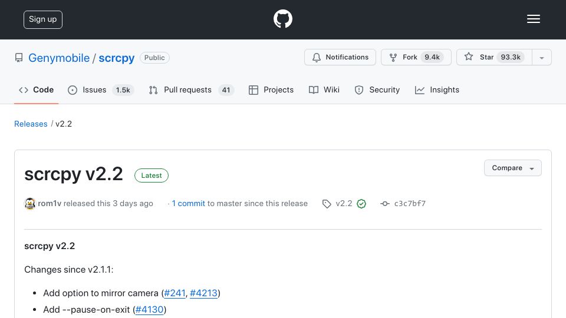Screen dimensions: 566x318
Task: Open the Projects tab
Action: click(271, 90)
